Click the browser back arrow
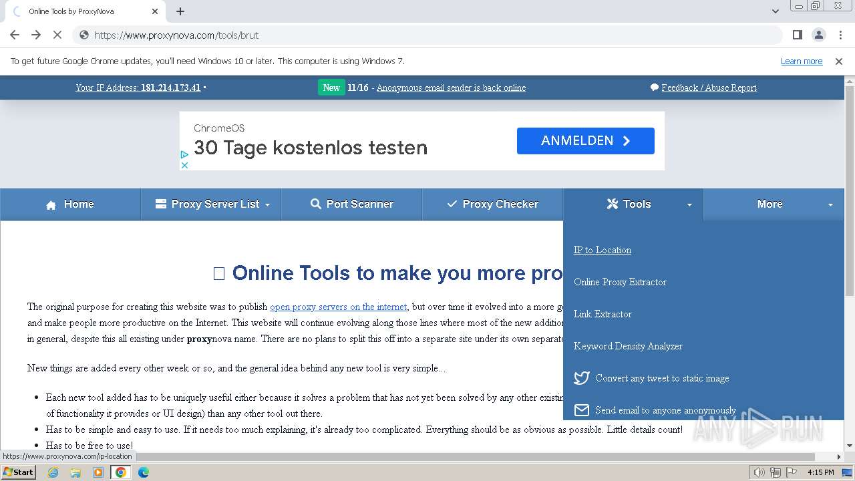This screenshot has width=855, height=481. [15, 35]
